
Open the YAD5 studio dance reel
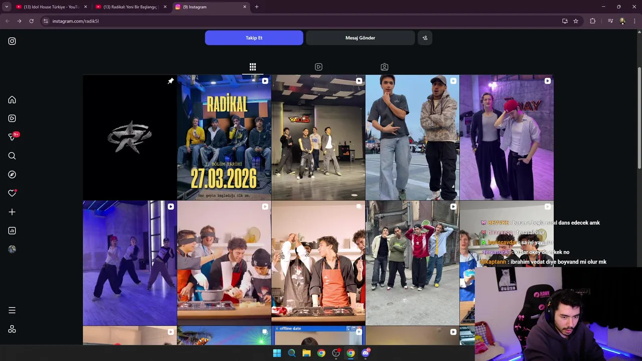(x=318, y=137)
